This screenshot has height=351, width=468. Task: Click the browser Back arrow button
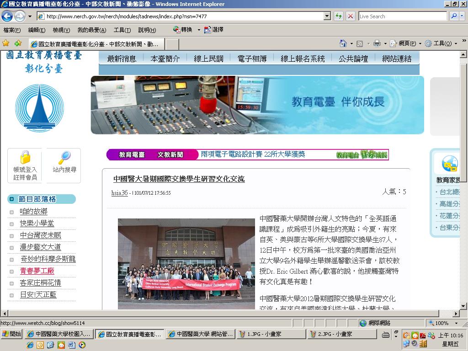pyautogui.click(x=7, y=16)
